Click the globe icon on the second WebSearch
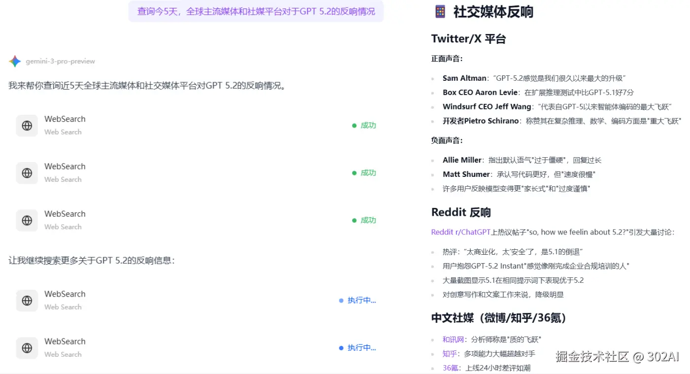The height and width of the screenshot is (374, 690). [27, 172]
